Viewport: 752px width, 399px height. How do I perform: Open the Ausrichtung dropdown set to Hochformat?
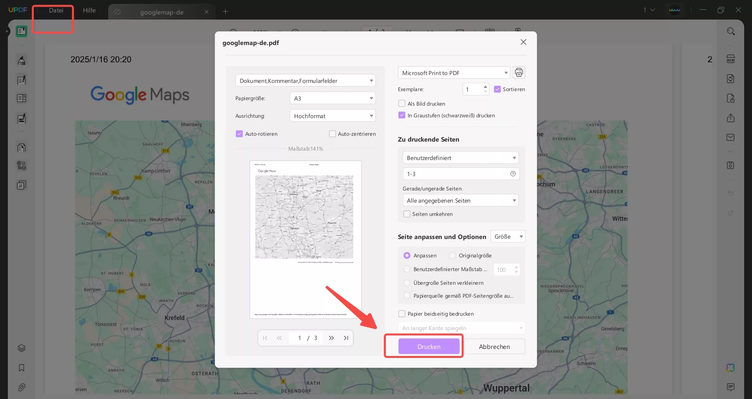332,116
